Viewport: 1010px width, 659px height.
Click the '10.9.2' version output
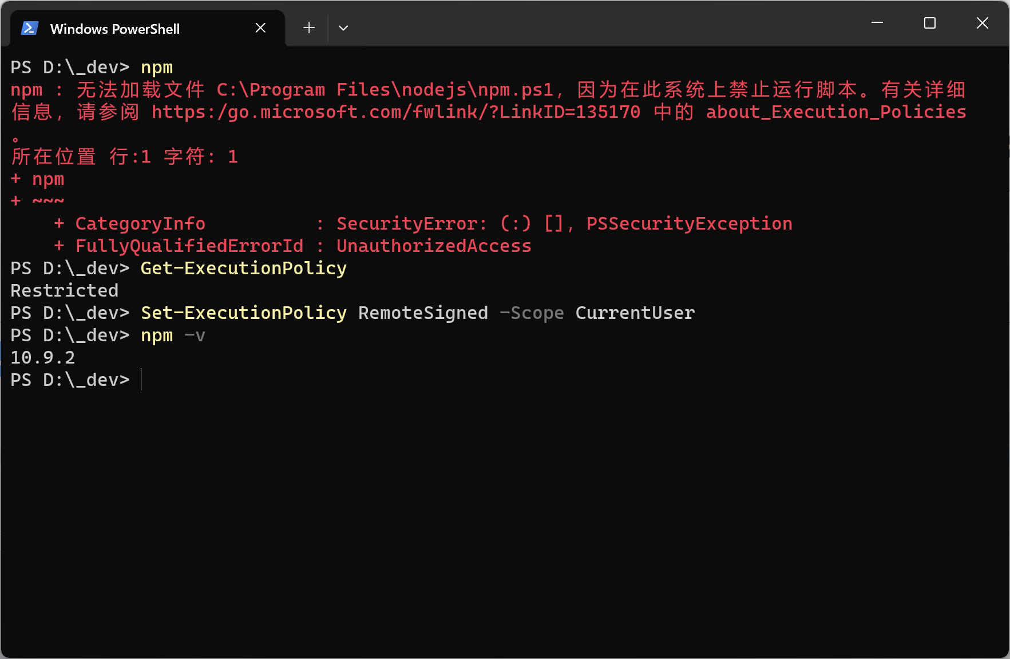43,357
